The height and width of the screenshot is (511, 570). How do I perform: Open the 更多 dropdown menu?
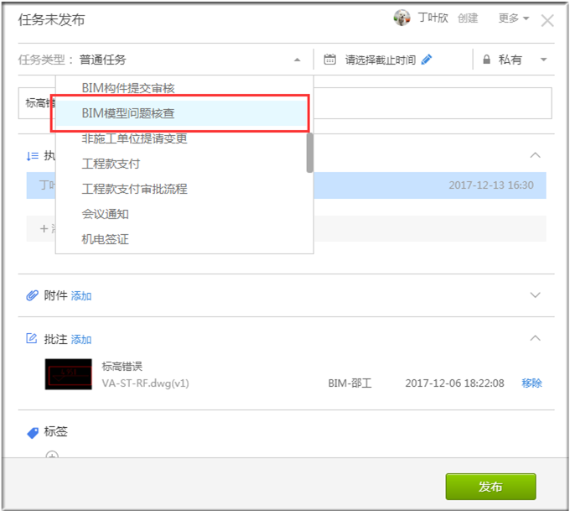click(513, 18)
